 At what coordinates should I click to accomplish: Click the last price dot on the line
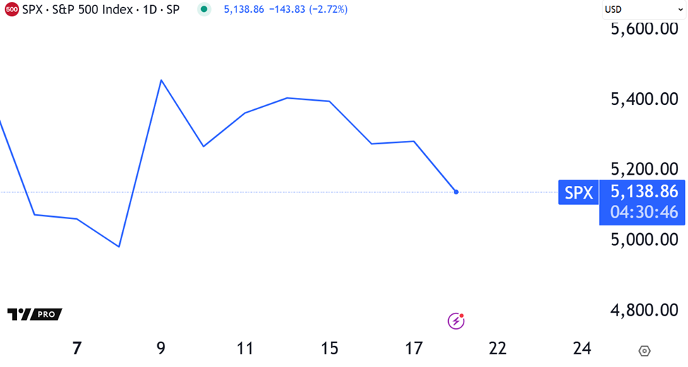457,192
